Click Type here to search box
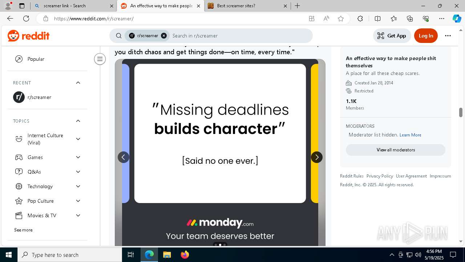The image size is (465, 262). (x=70, y=255)
